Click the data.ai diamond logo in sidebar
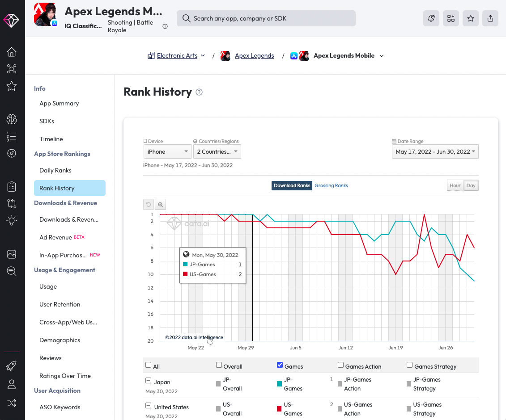This screenshot has height=420, width=506. 11,21
